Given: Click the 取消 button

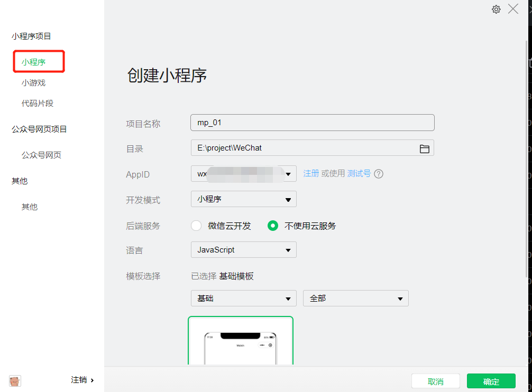Looking at the screenshot, I should 436,381.
